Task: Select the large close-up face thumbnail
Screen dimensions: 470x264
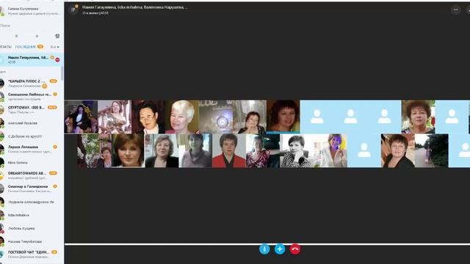Action: tap(128, 150)
